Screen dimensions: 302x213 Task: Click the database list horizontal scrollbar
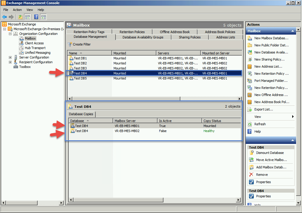(x=126, y=99)
